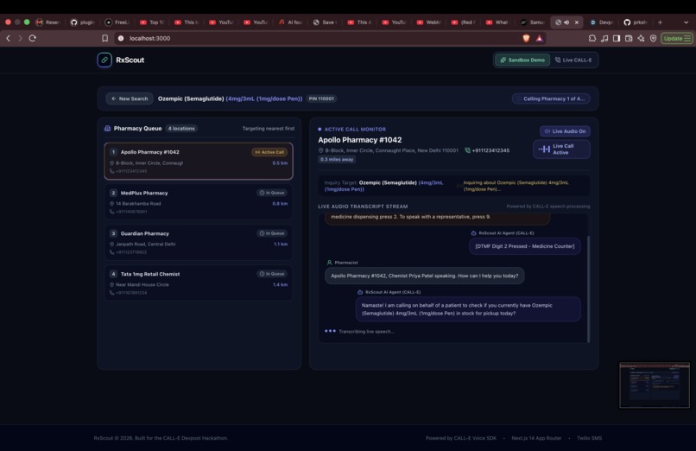This screenshot has width=696, height=451.
Task: Click location pin next to B-Block address
Action: pyautogui.click(x=321, y=150)
